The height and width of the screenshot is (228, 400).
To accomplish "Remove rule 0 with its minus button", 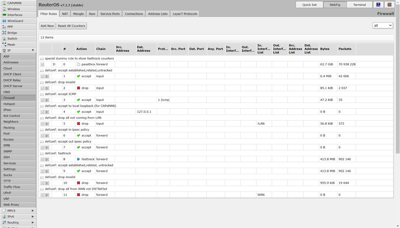I will point(42,64).
